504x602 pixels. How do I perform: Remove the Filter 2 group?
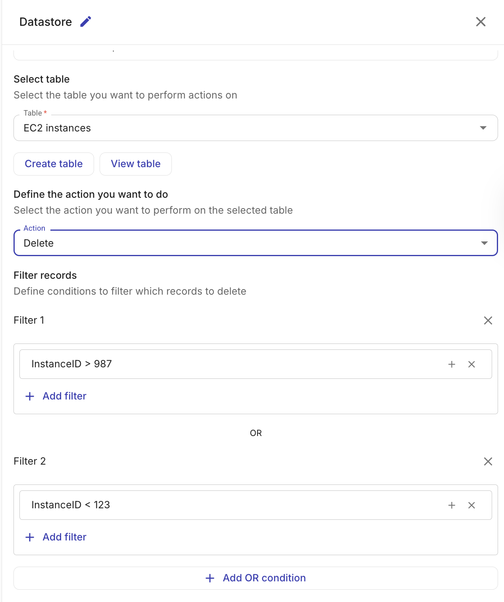488,461
